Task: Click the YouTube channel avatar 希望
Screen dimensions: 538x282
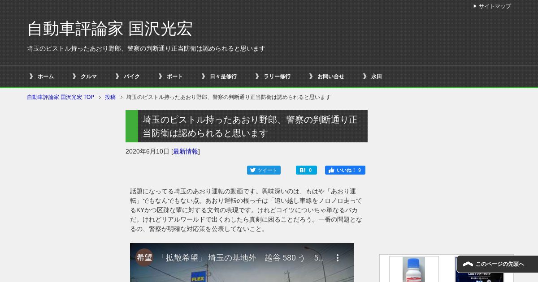Action: pos(144,257)
